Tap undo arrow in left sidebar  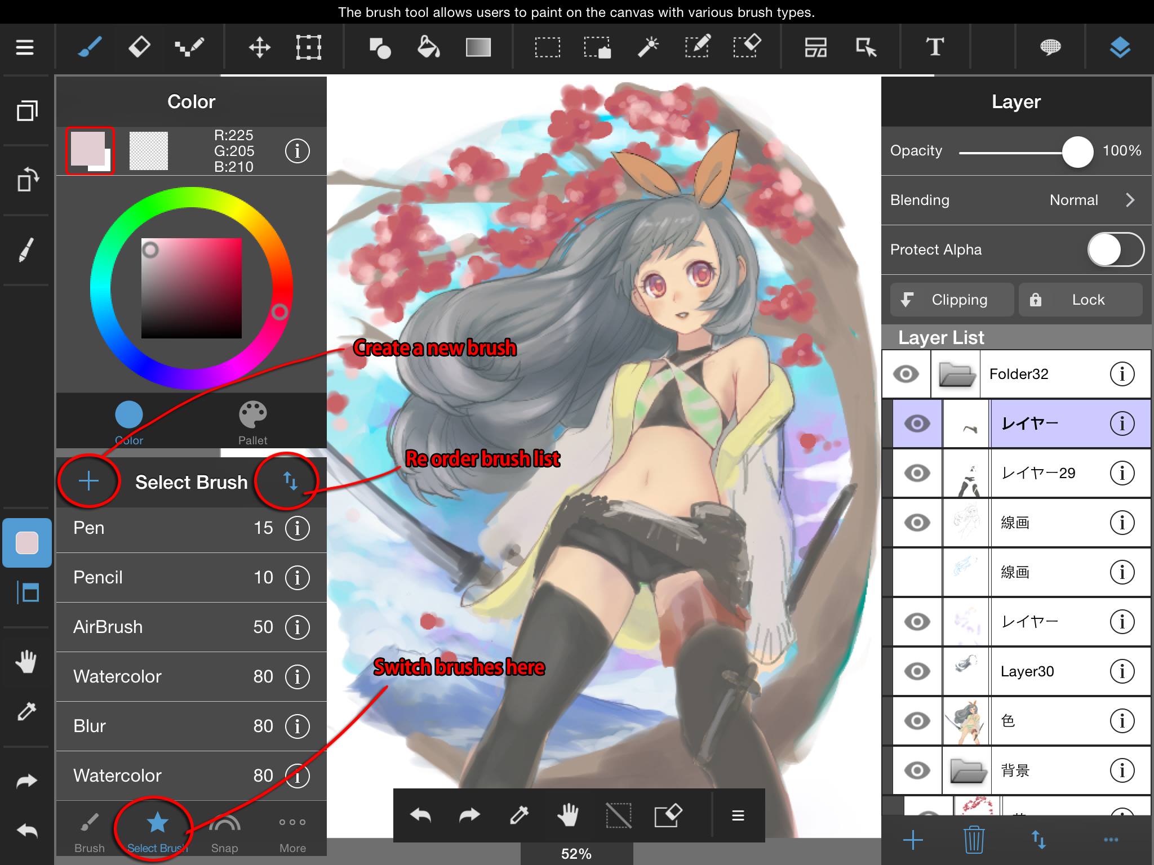click(26, 830)
